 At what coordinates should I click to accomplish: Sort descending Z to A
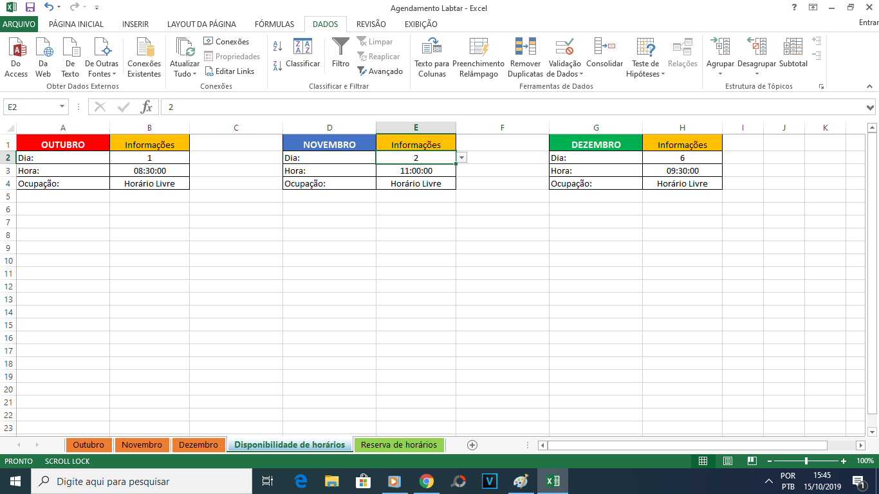click(x=278, y=65)
